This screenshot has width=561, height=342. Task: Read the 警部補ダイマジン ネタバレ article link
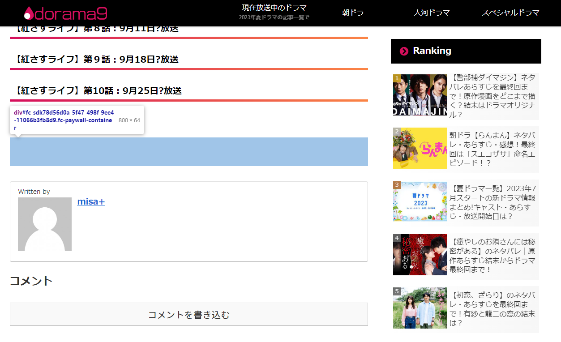coord(492,96)
